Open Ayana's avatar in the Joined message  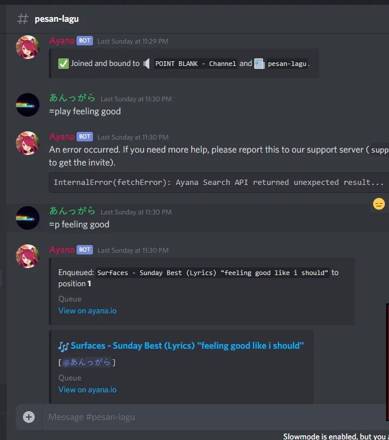(27, 47)
